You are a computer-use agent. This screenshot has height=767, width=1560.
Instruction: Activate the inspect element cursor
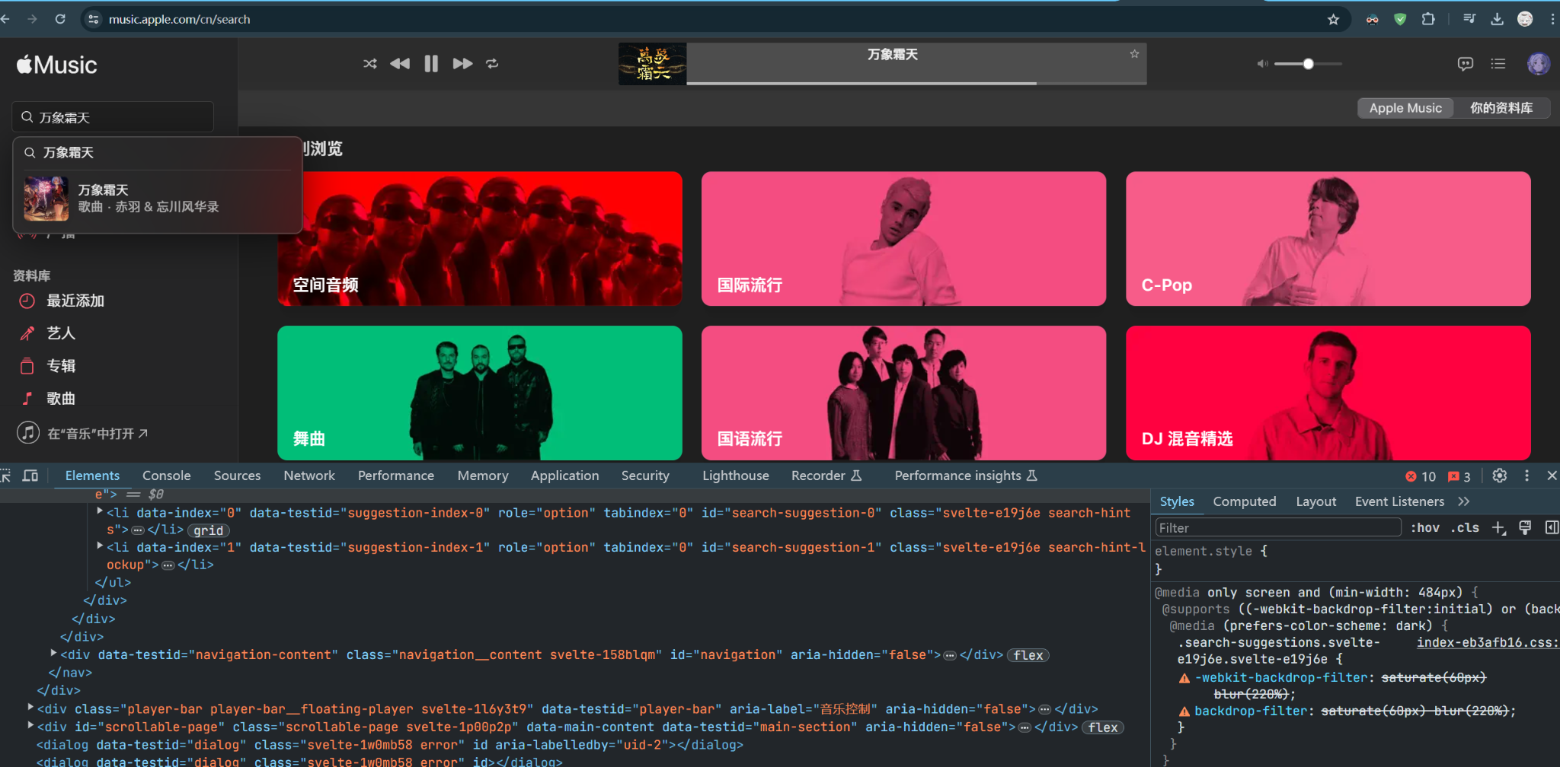[x=6, y=476]
